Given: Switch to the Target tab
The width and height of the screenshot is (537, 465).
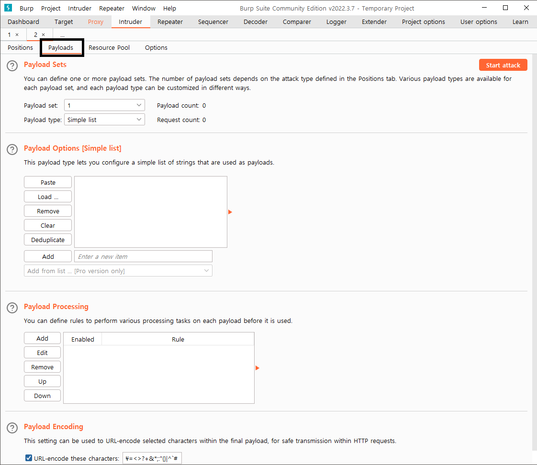Looking at the screenshot, I should click(64, 22).
